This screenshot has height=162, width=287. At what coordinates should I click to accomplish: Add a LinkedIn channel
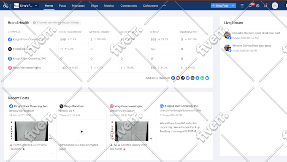[173, 78]
